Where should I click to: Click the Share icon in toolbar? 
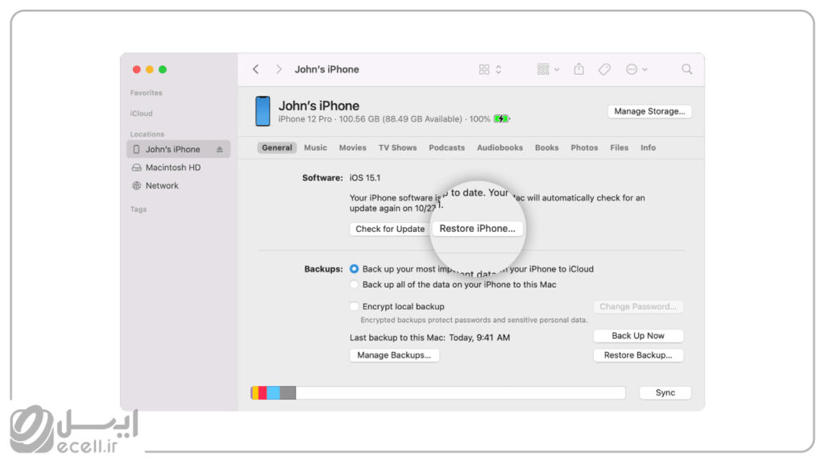tap(578, 69)
